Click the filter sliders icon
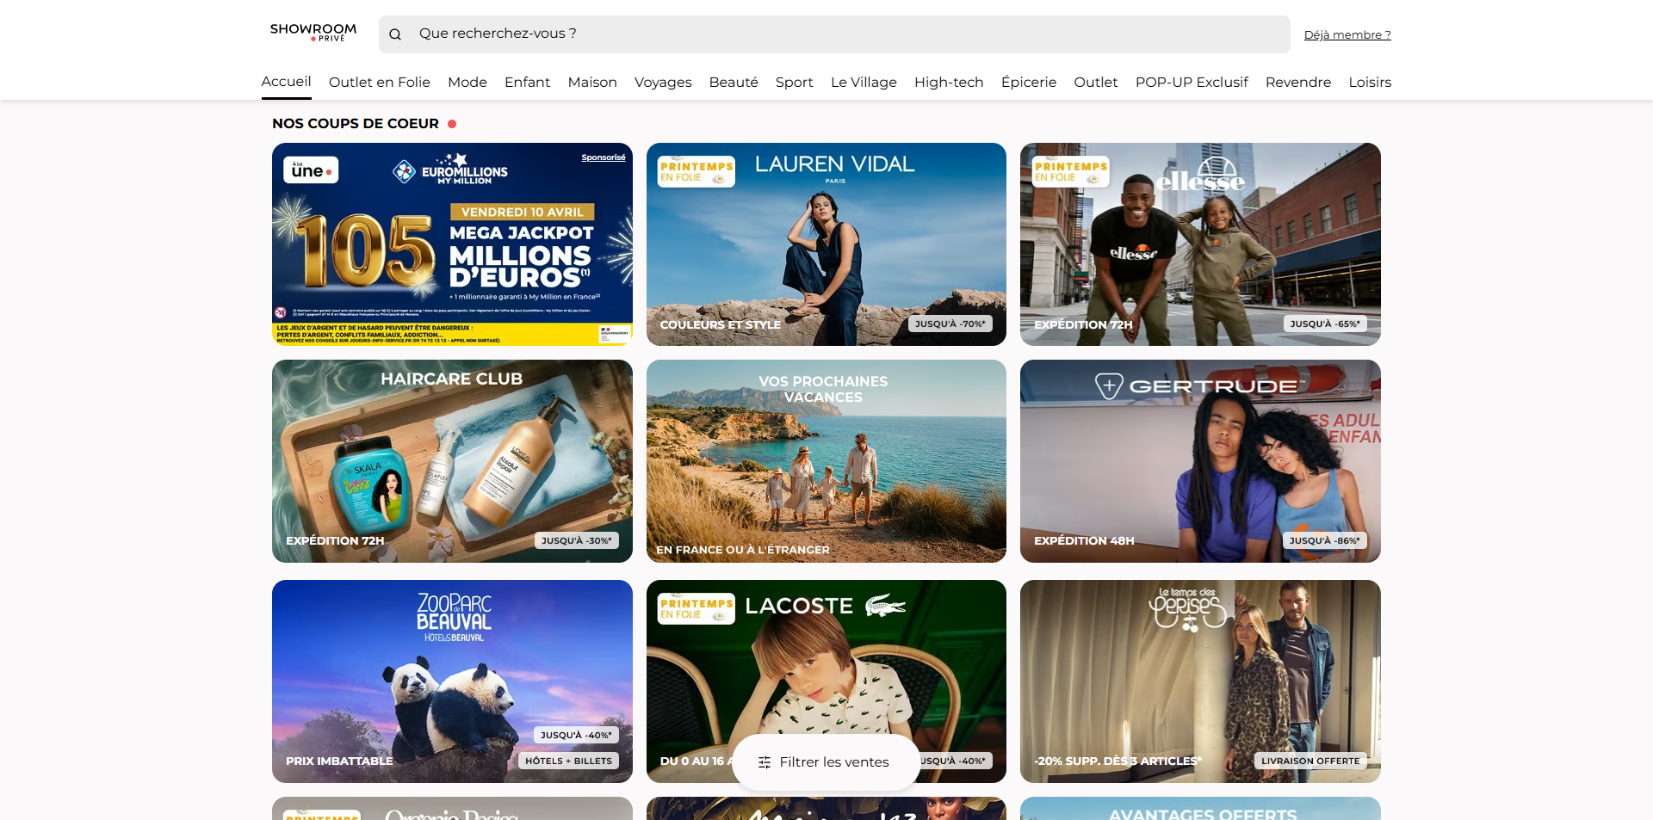This screenshot has width=1653, height=820. [x=765, y=762]
